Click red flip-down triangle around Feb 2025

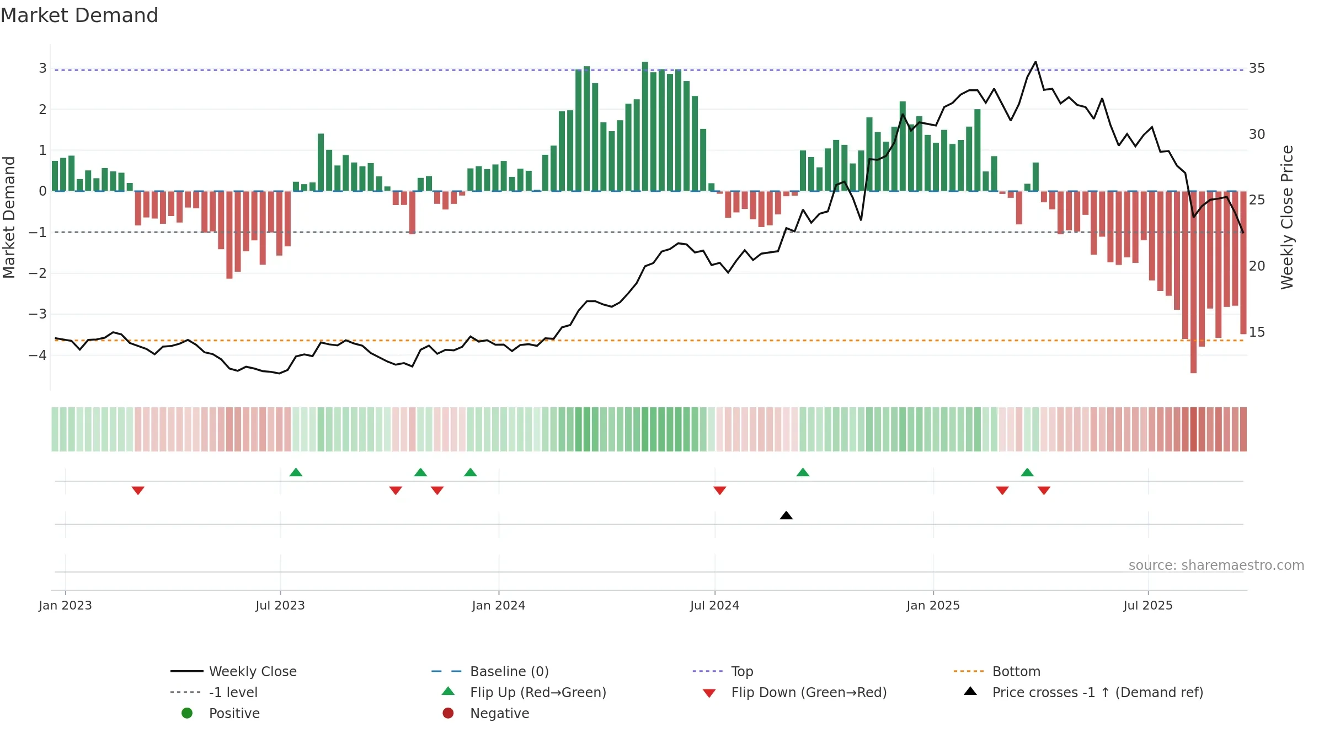coord(1002,490)
